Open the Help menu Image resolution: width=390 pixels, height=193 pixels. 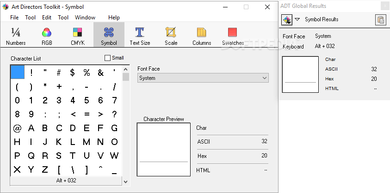(x=114, y=18)
